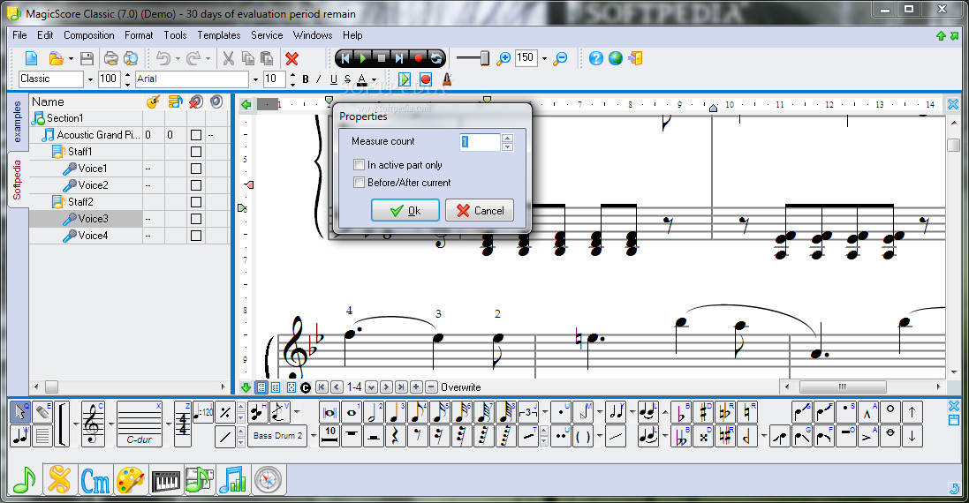Click the 4/4 time signature button
This screenshot has width=969, height=503.
click(183, 424)
